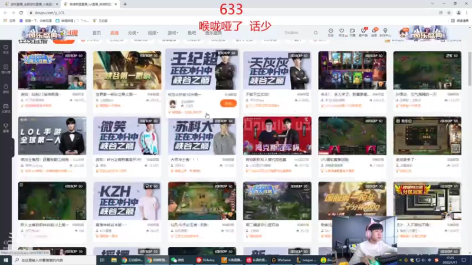Open Task View on the taskbar
The height and width of the screenshot is (265, 472).
102,260
